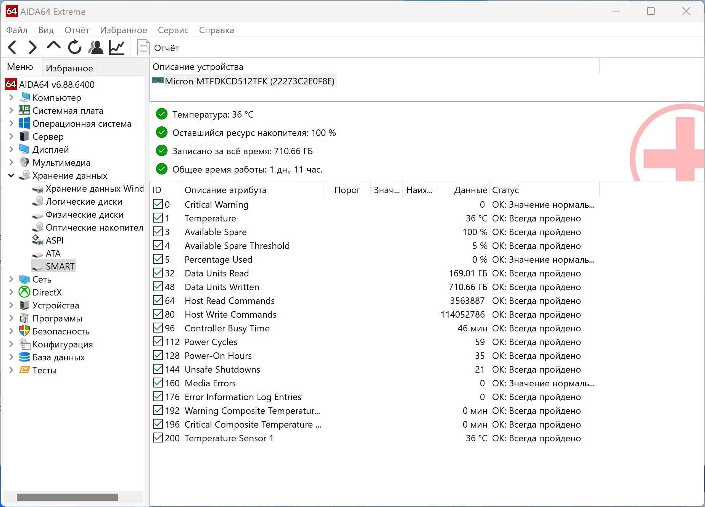This screenshot has width=705, height=507.
Task: Switch to the Меню sidebar tab
Action: click(20, 67)
